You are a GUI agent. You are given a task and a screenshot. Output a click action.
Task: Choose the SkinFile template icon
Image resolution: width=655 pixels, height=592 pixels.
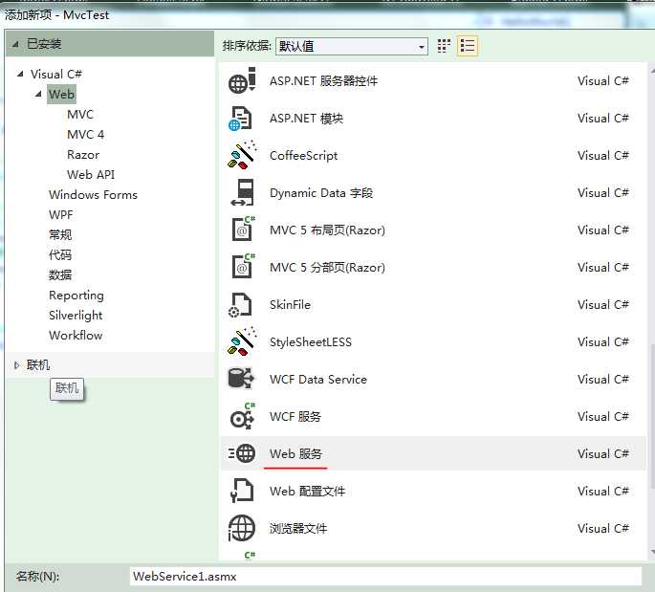pyautogui.click(x=240, y=304)
